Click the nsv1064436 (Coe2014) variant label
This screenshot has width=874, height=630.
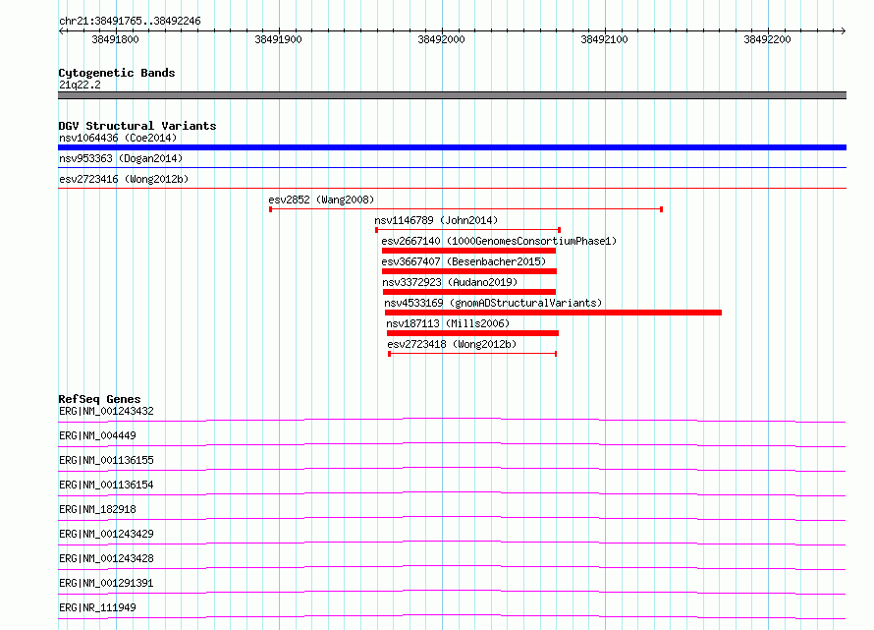118,138
